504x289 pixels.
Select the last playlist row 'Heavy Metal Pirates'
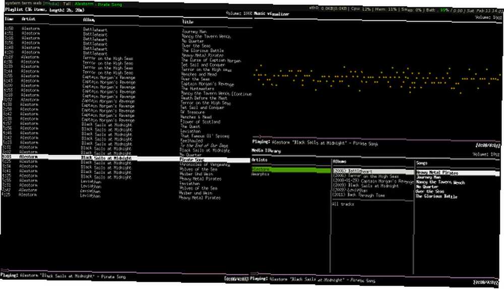click(x=125, y=196)
